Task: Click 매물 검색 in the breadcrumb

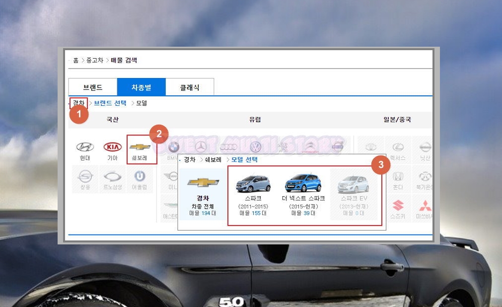Action: click(124, 60)
